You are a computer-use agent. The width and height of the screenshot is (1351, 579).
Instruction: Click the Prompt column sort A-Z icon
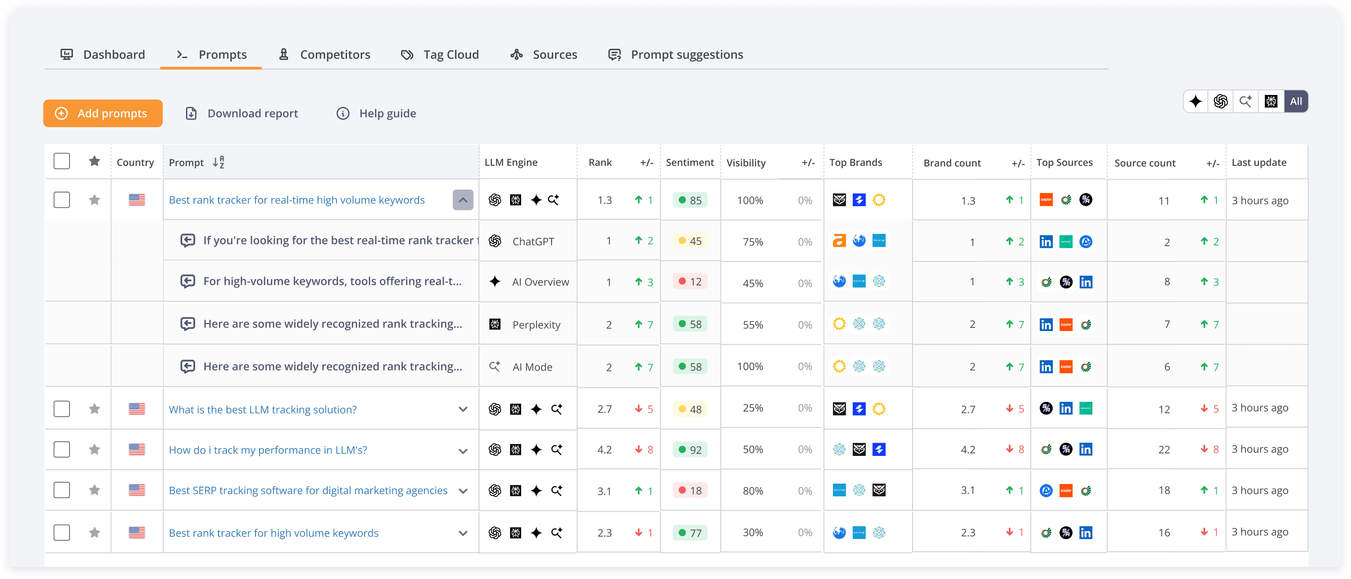(218, 162)
